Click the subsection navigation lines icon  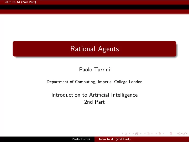(149, 134)
